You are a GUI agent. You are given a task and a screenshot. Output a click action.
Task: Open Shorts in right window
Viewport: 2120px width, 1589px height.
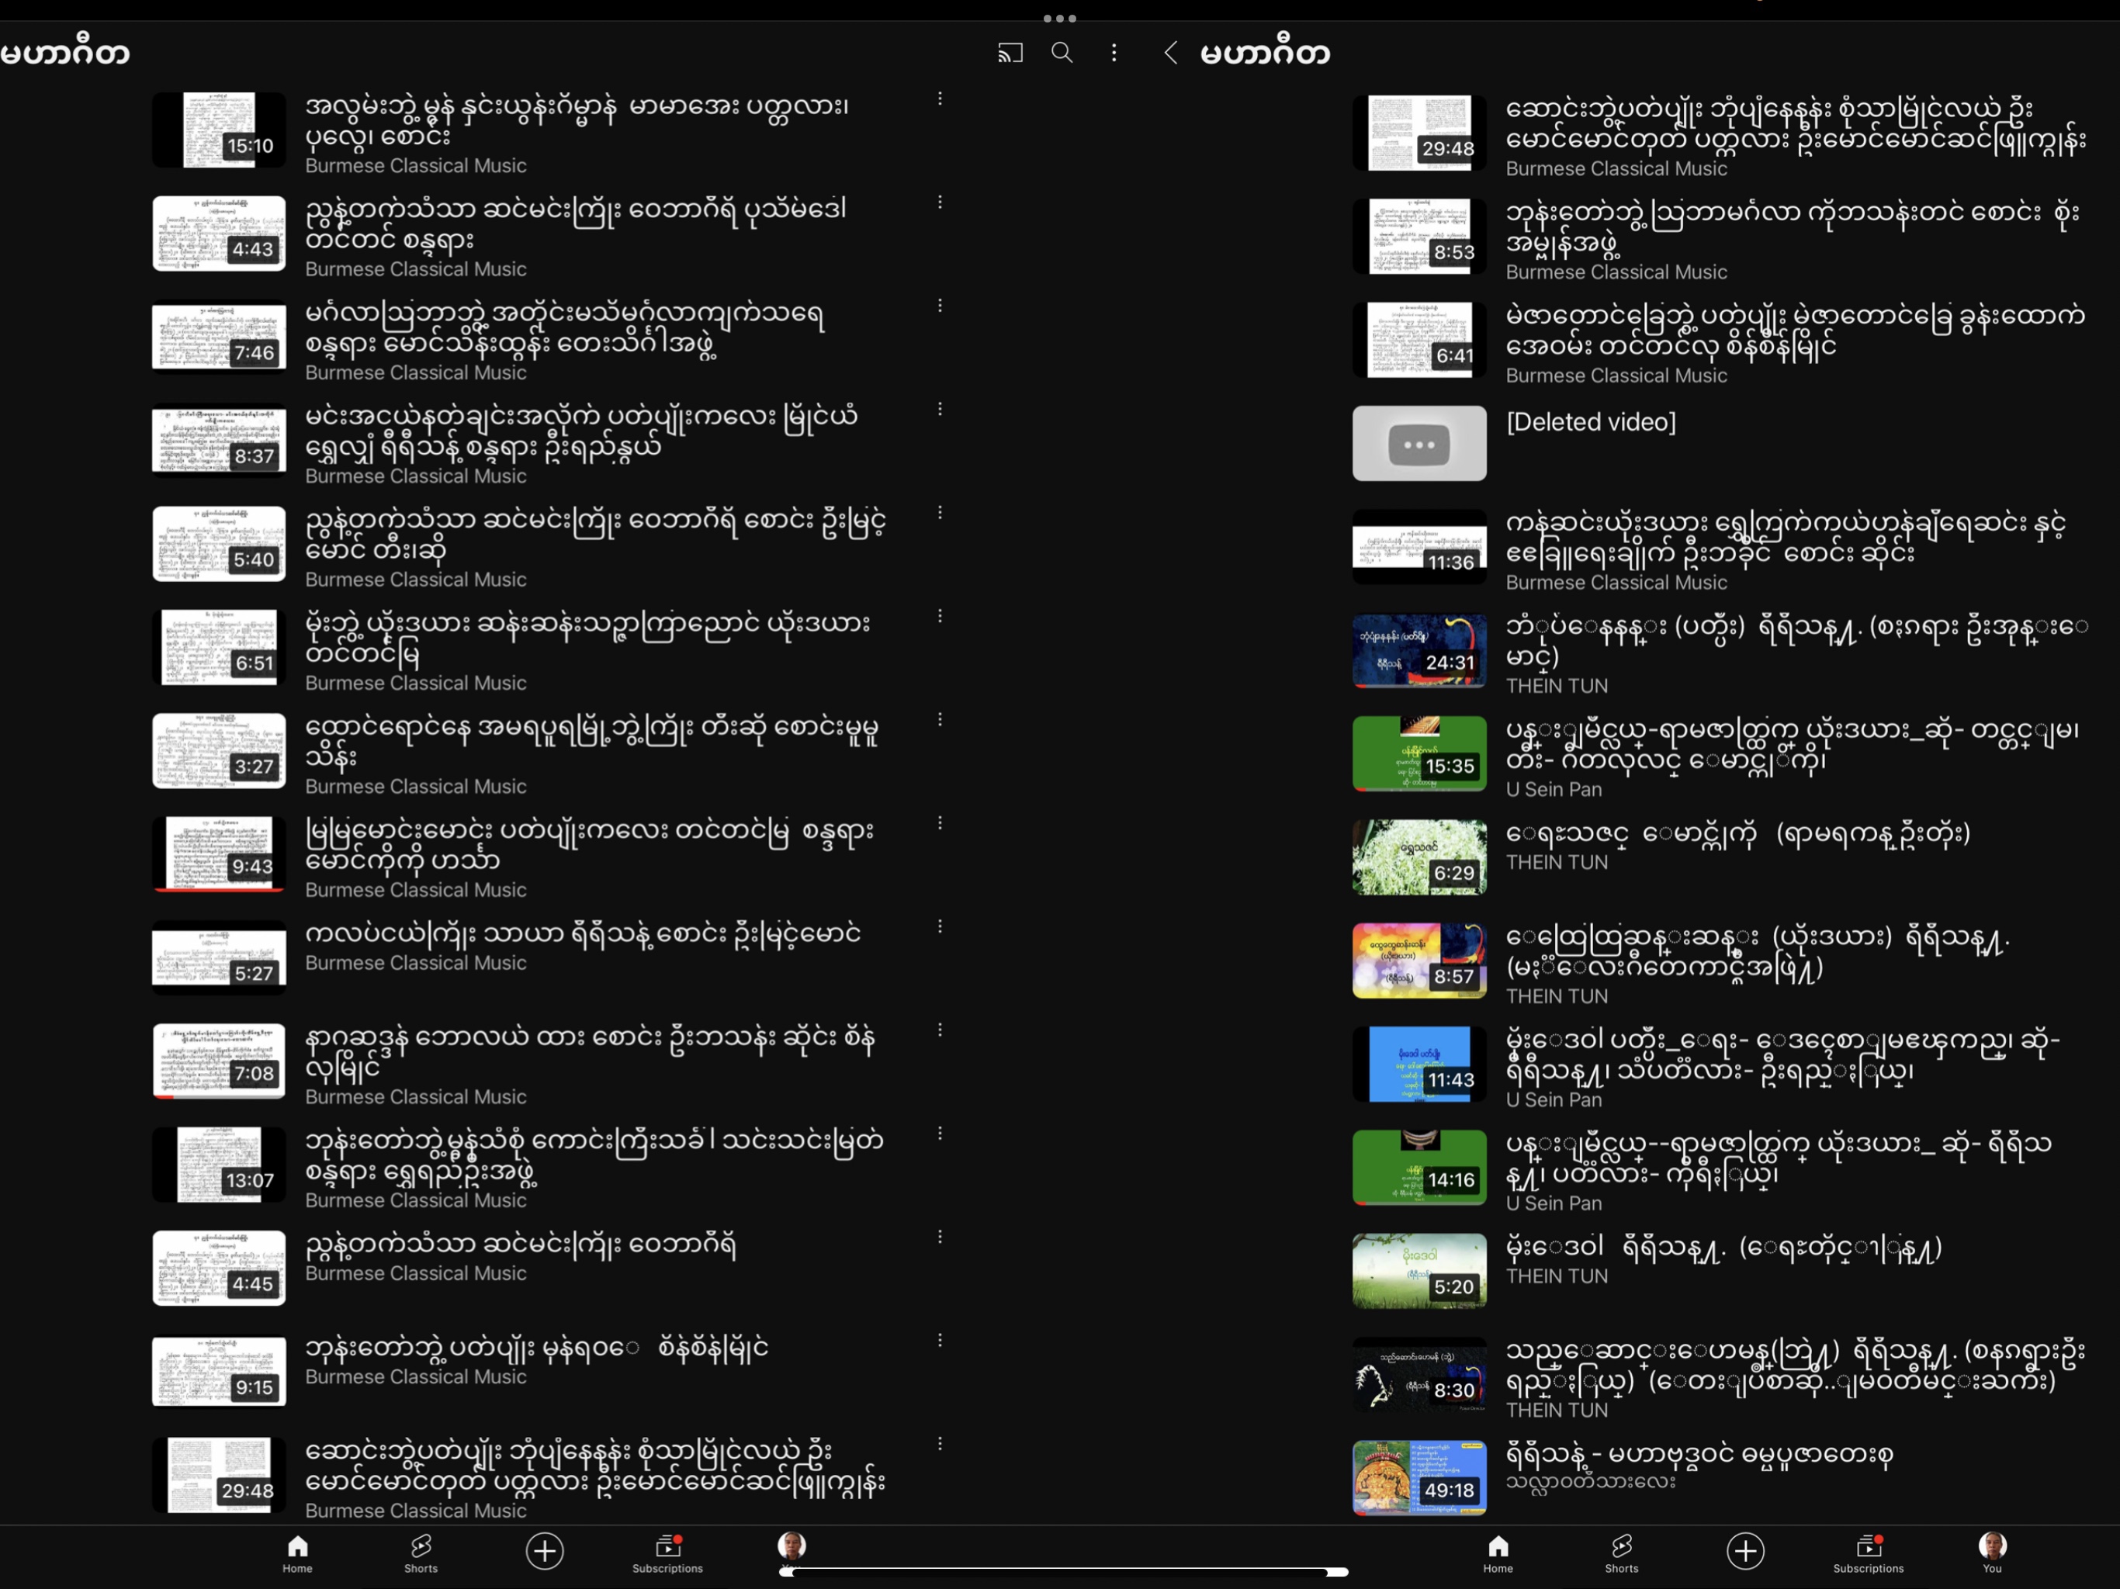click(1621, 1553)
